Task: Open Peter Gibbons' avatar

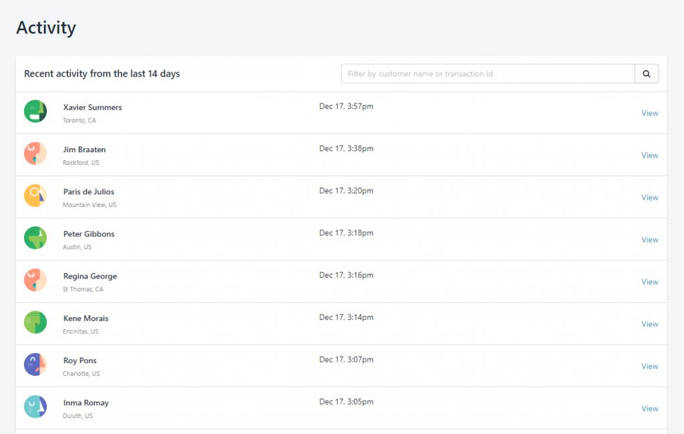Action: click(x=35, y=238)
